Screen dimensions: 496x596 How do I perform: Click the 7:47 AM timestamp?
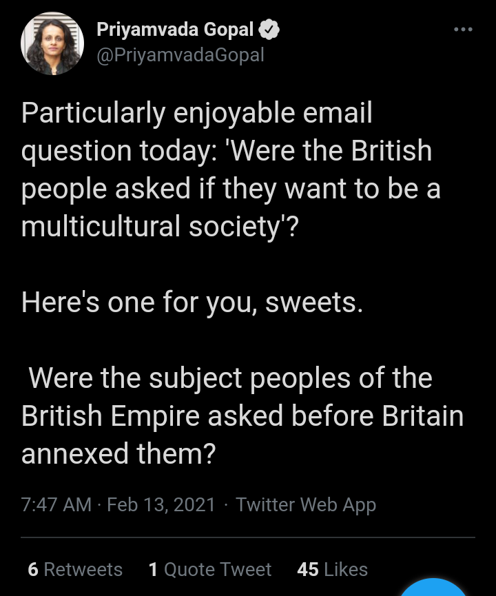pos(56,504)
